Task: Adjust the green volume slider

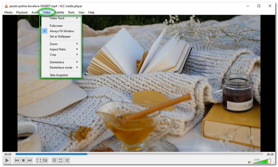Action: [262, 161]
